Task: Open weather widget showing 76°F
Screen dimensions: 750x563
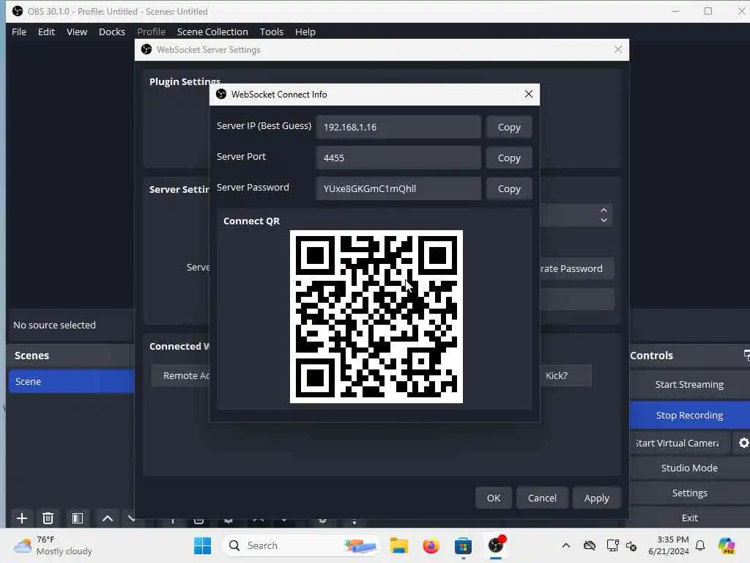Action: 53,545
